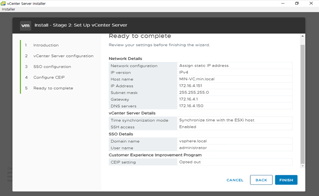Screen dimensions: 319x196
Task: Click user name 'administrator'
Action: pos(193,148)
